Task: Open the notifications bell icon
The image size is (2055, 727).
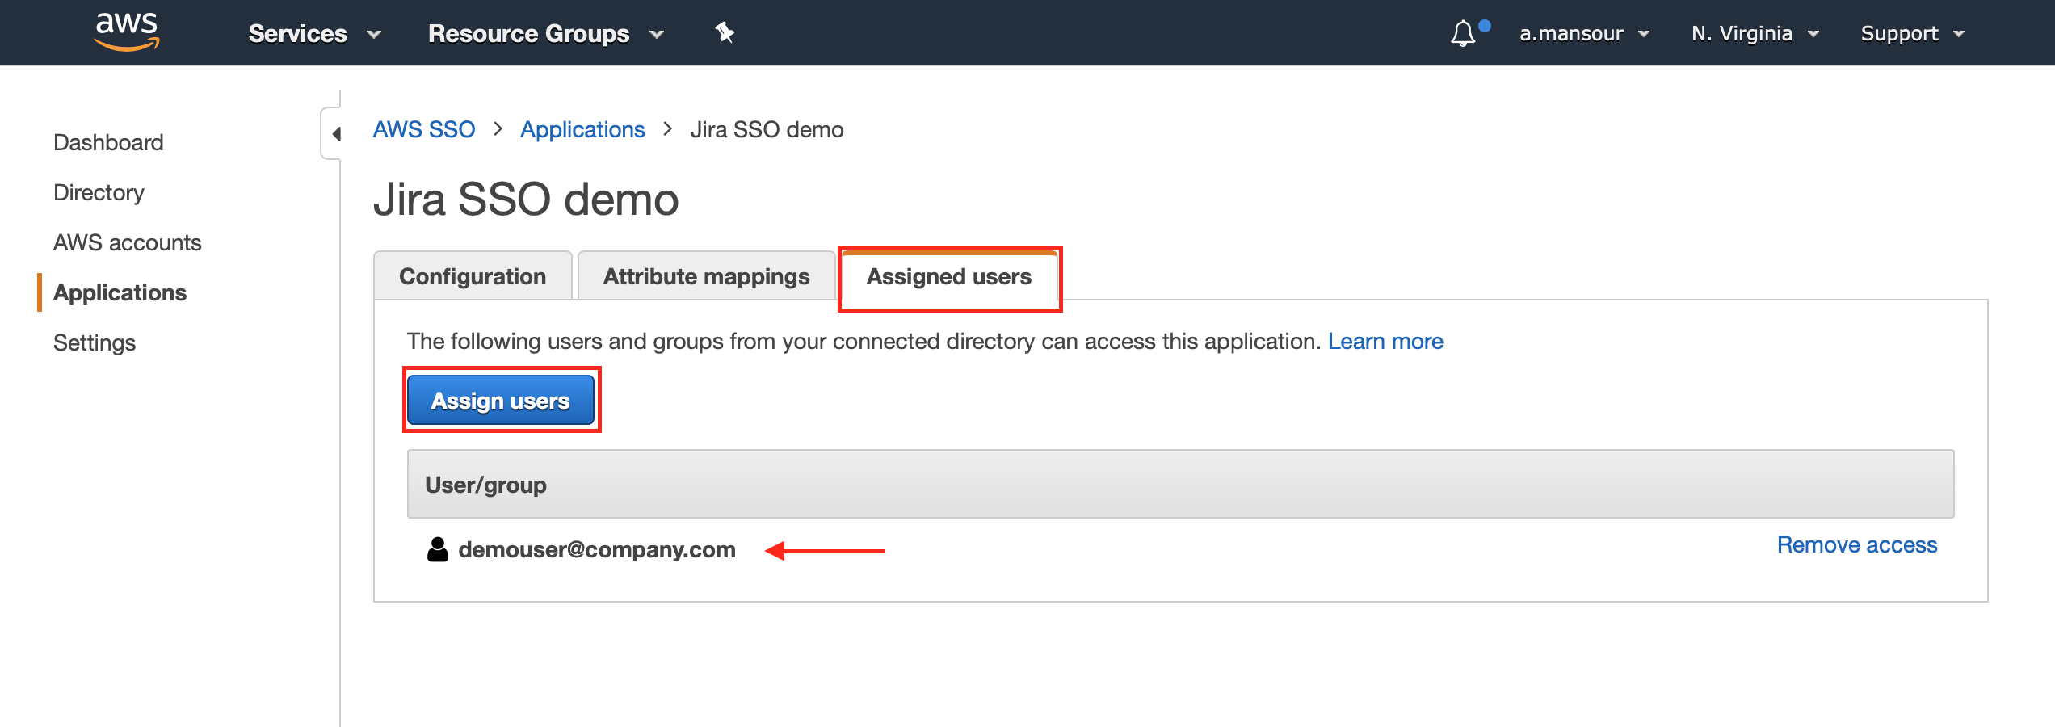Action: [x=1463, y=33]
